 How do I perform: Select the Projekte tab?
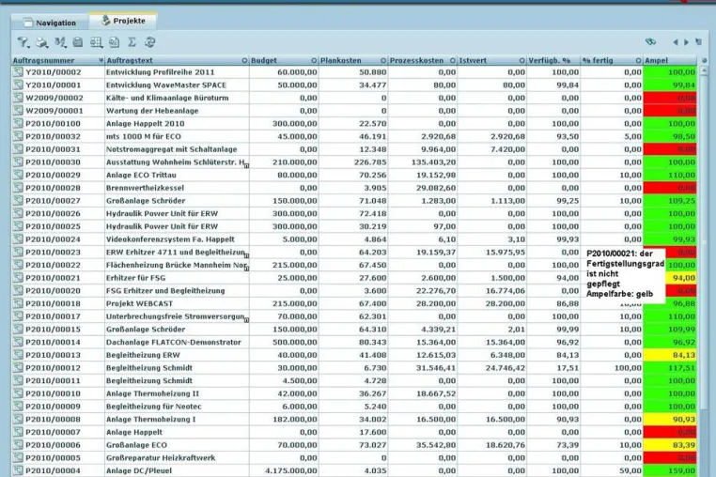[123, 21]
